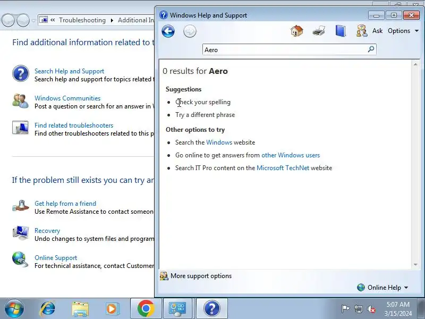Click the network tray icon
Screen dimensions: 425x319
[359, 309]
